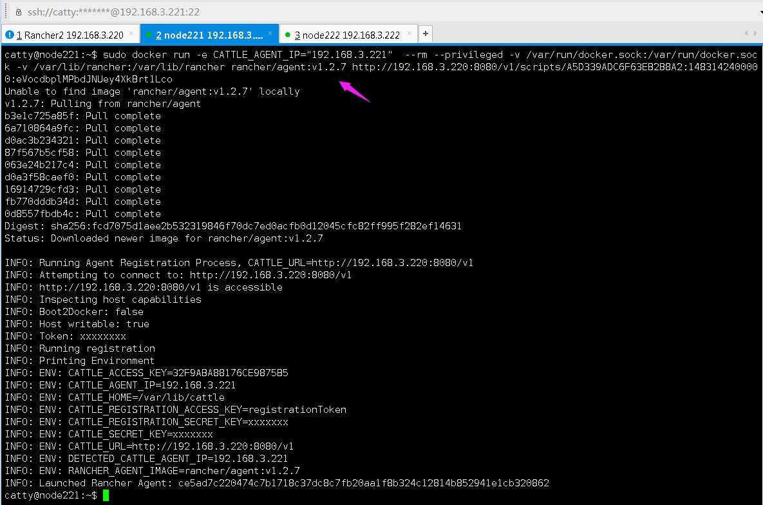Click the 'd0ac3b234321: Pull complete' line
Screen dimensions: 763x505
click(x=82, y=140)
